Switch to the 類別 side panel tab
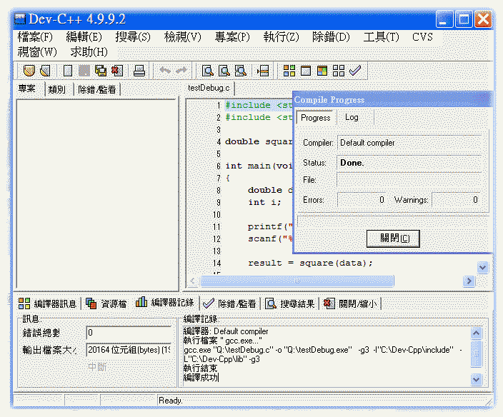 (57, 89)
